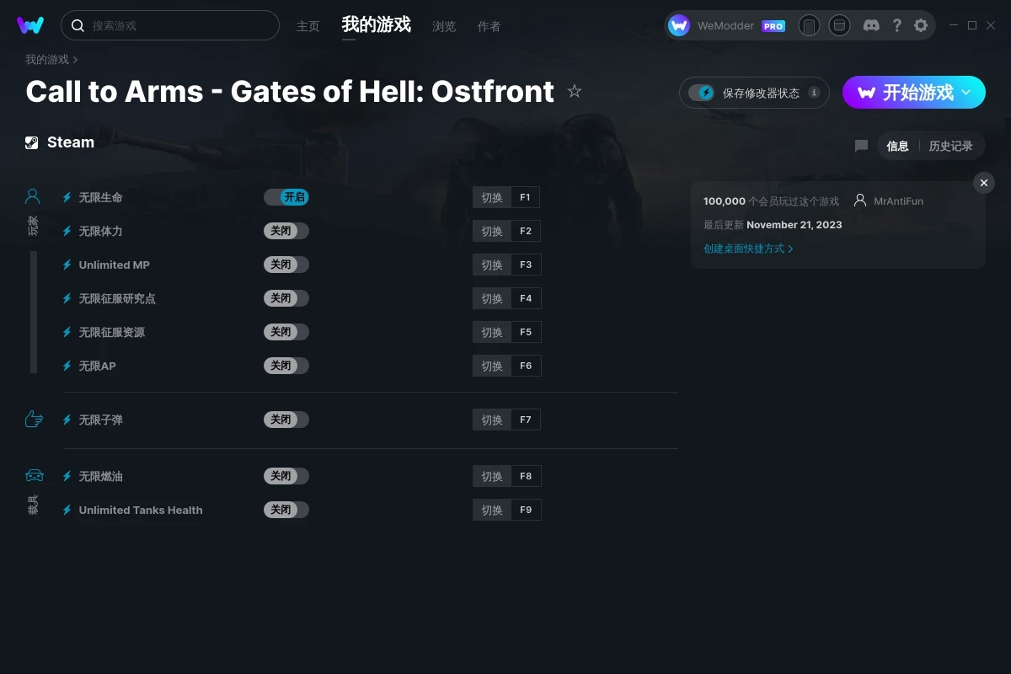Select the vehicle category car icon

(x=34, y=476)
